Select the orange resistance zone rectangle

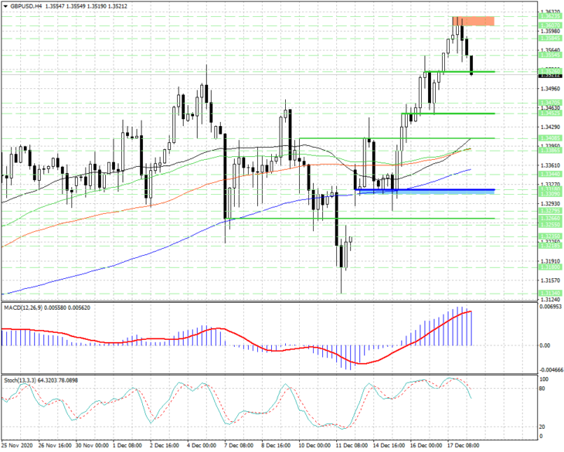(474, 21)
